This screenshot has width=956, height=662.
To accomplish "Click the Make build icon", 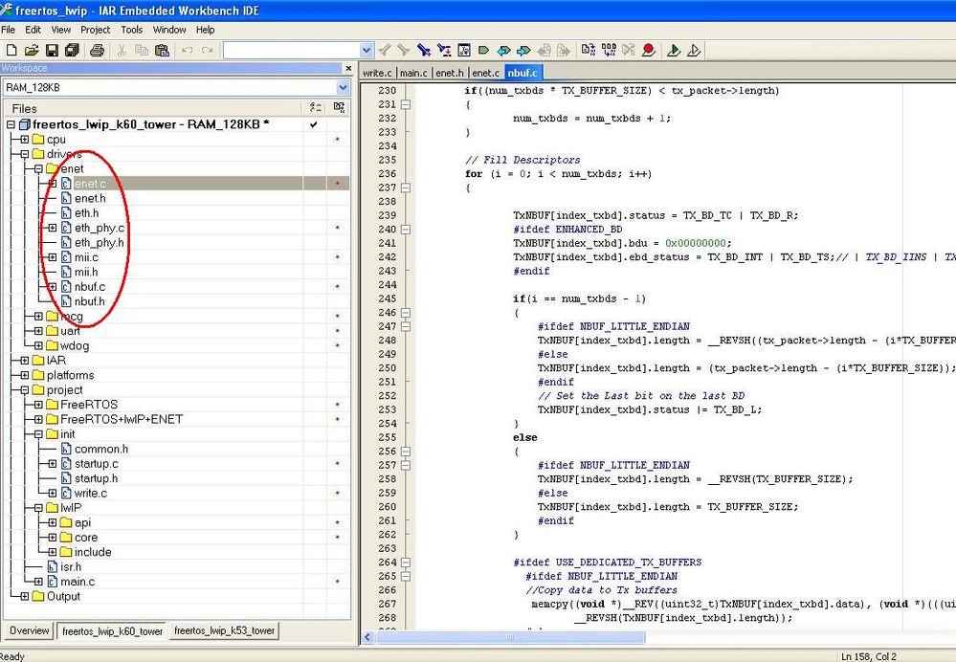I will (x=609, y=50).
